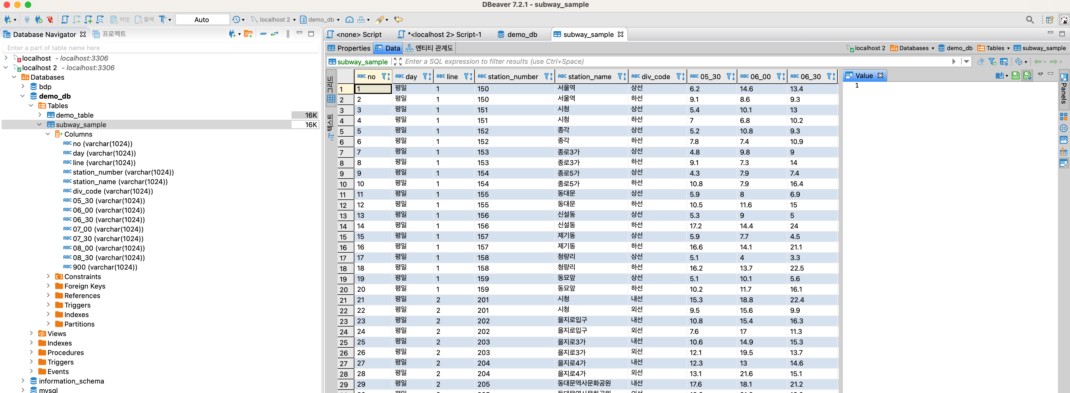This screenshot has width=1070, height=393.
Task: Click the search magnifier icon at top right
Action: (x=1029, y=20)
